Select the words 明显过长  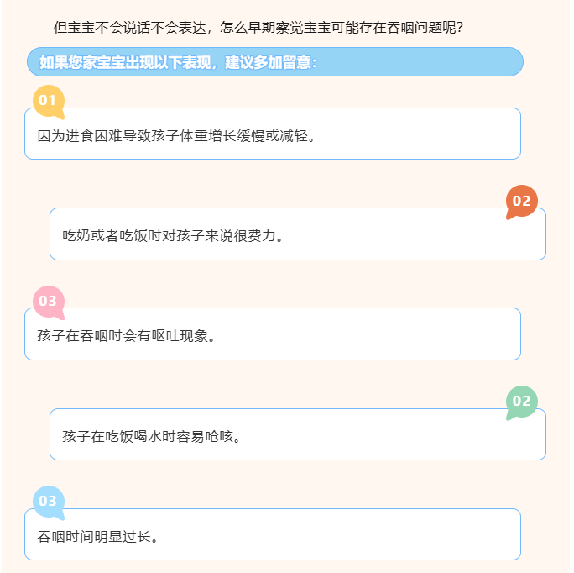123,536
